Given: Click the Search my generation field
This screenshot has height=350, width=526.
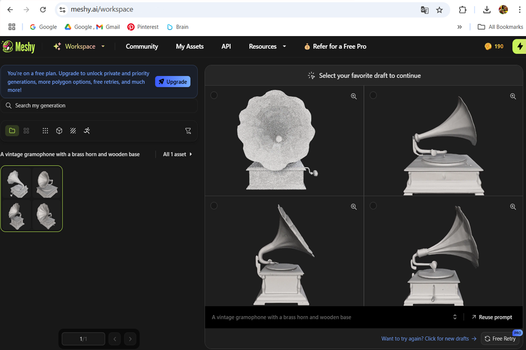Looking at the screenshot, I should pos(99,106).
